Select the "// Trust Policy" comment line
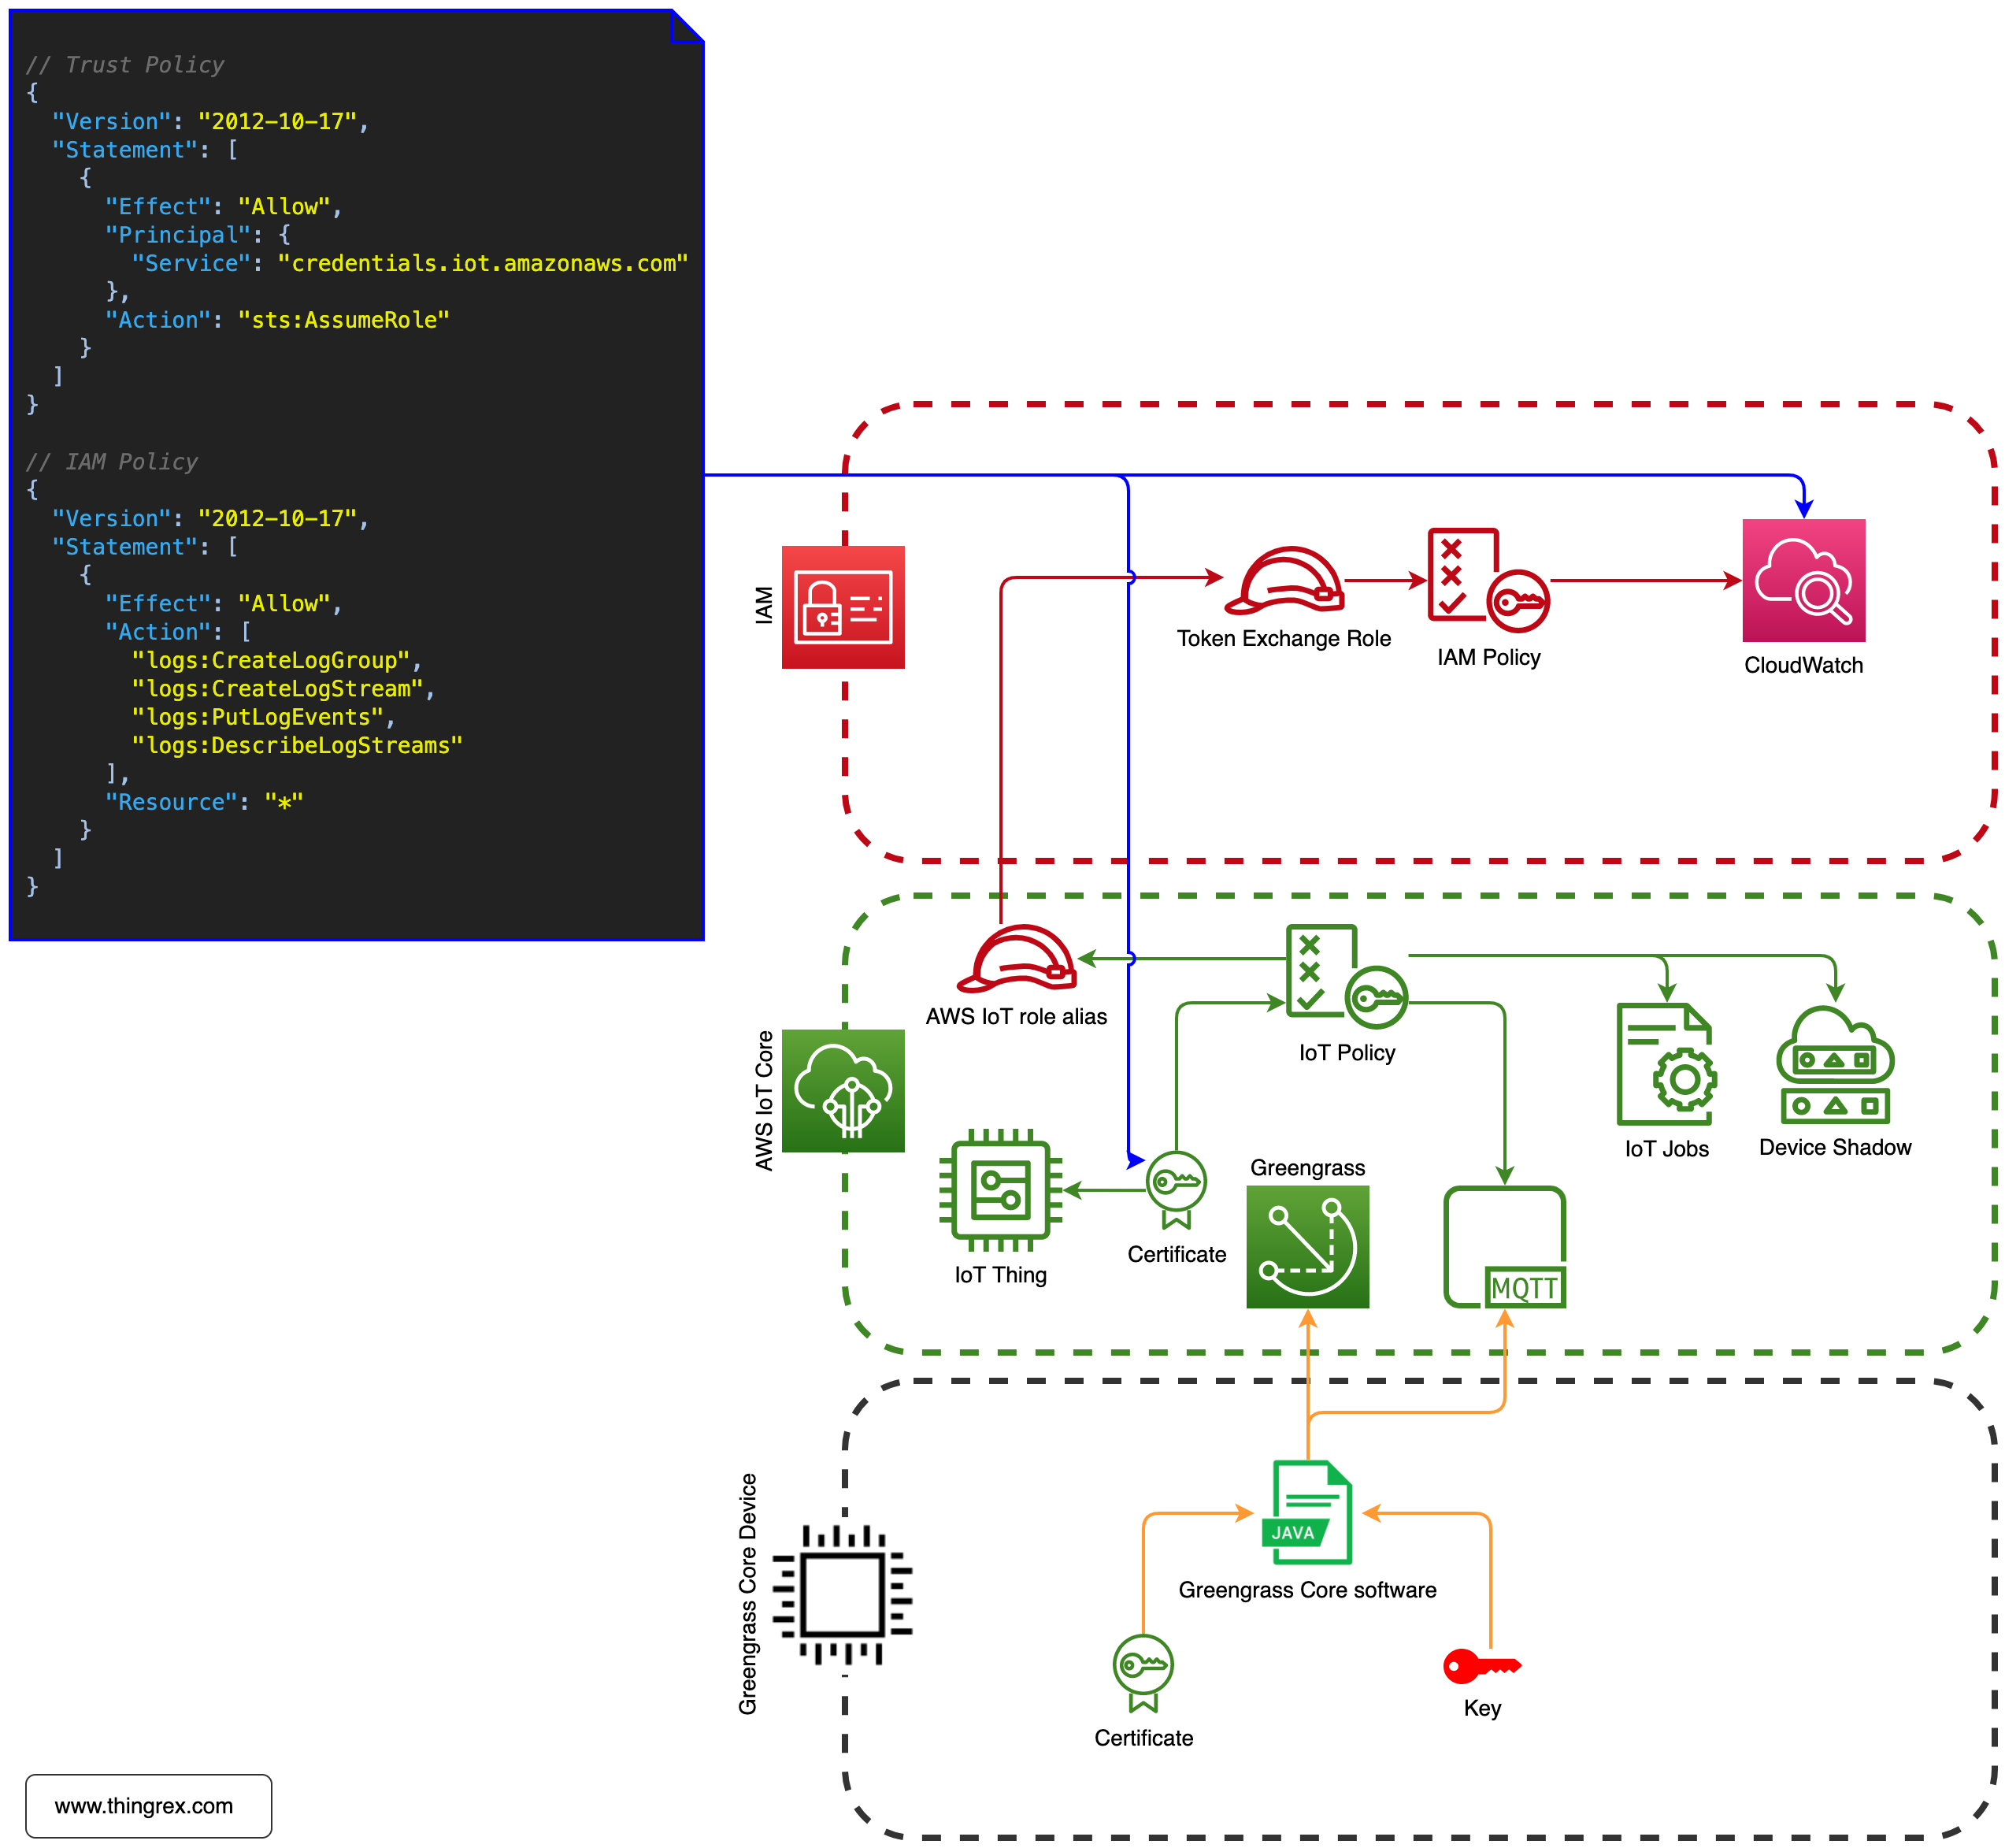The width and height of the screenshot is (2005, 1848). [x=124, y=65]
